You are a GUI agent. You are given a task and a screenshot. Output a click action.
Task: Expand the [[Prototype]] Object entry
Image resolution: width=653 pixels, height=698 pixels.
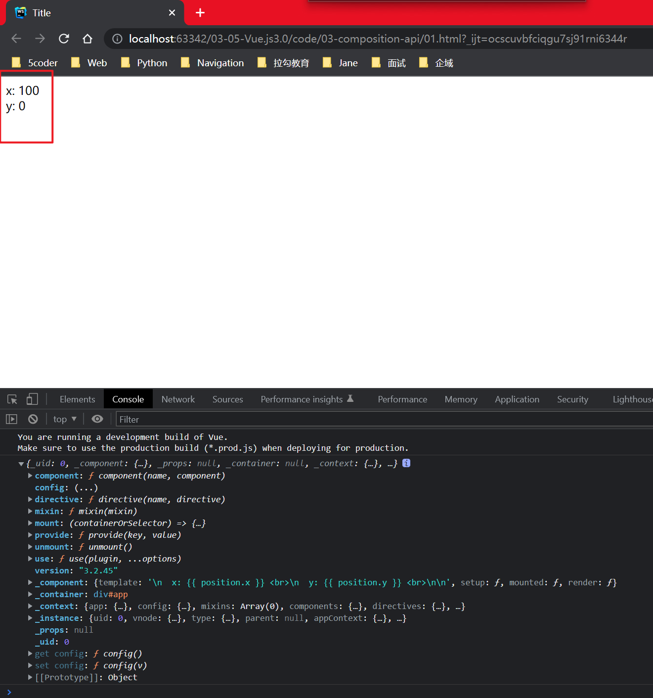[30, 677]
